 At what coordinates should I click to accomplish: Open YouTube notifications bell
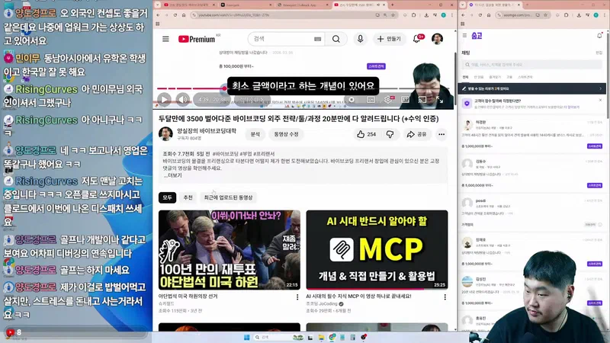pos(419,39)
